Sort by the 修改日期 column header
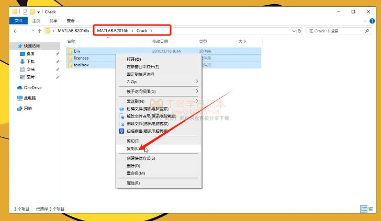This screenshot has width=381, height=221. coord(160,41)
